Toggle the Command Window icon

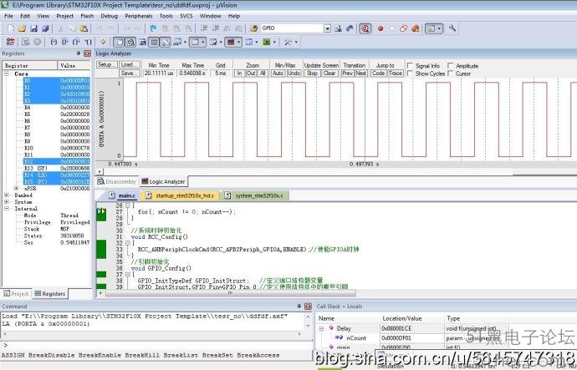point(119,42)
